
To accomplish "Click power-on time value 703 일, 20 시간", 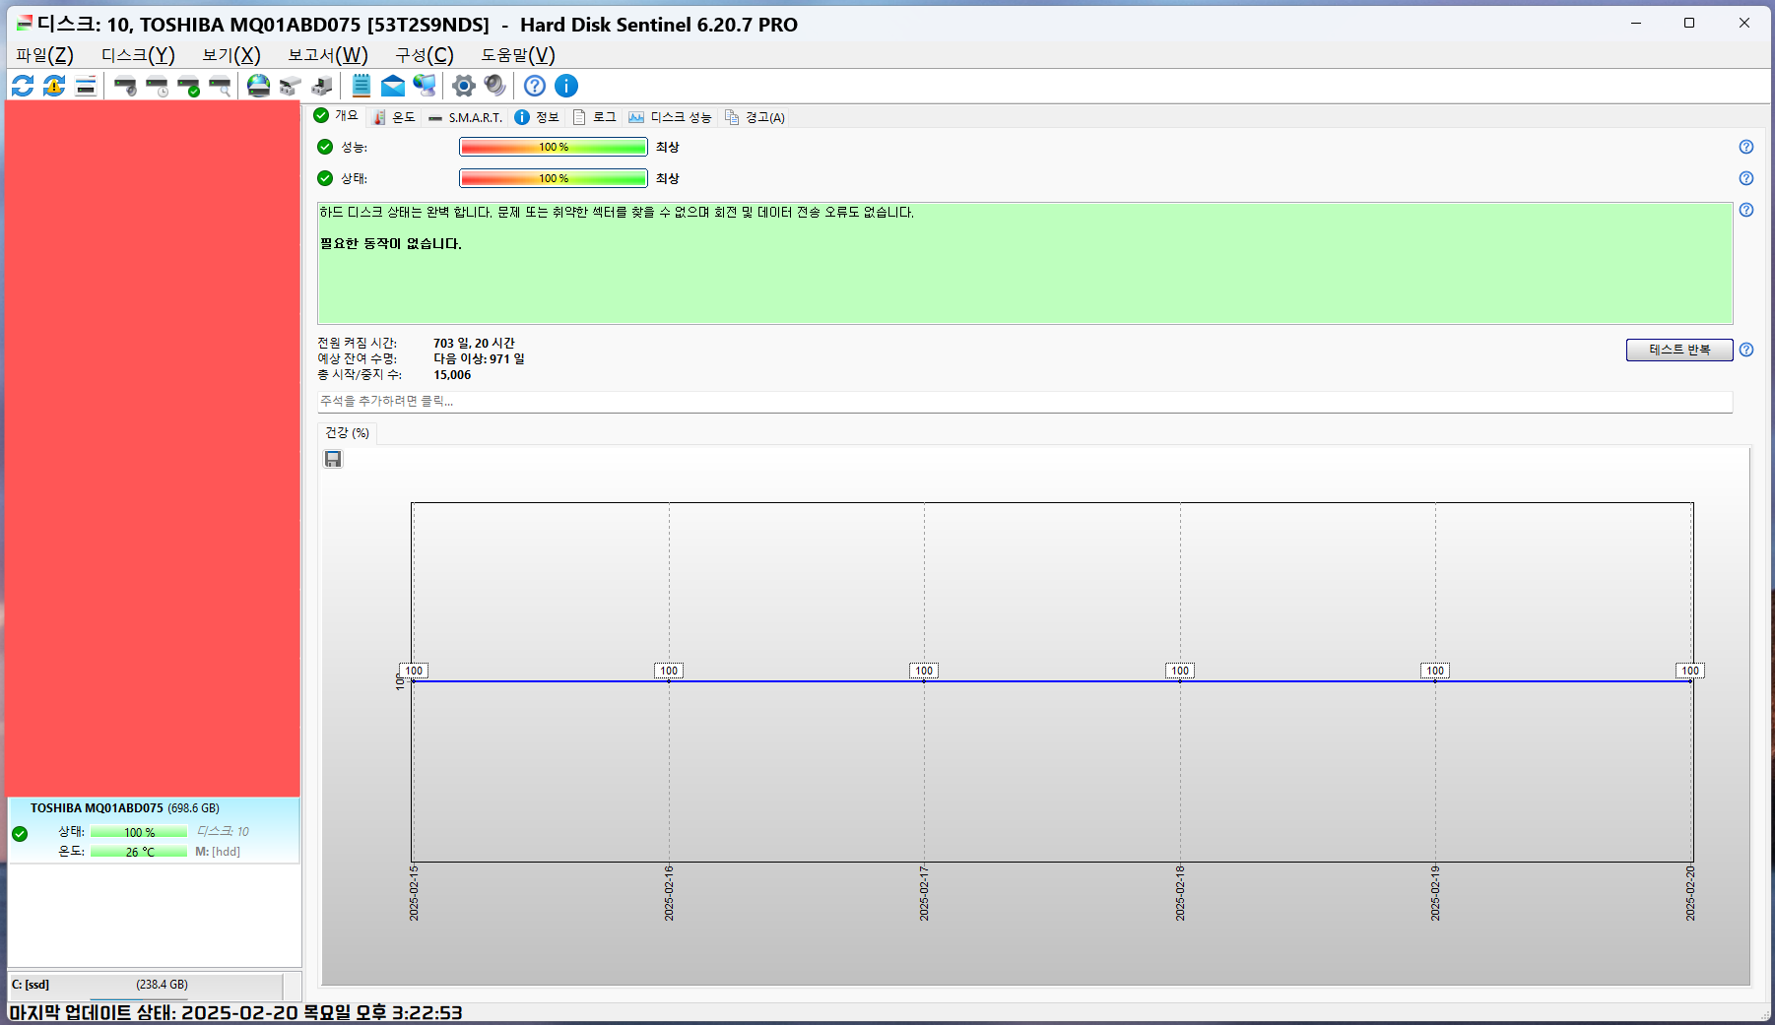I will tap(474, 343).
